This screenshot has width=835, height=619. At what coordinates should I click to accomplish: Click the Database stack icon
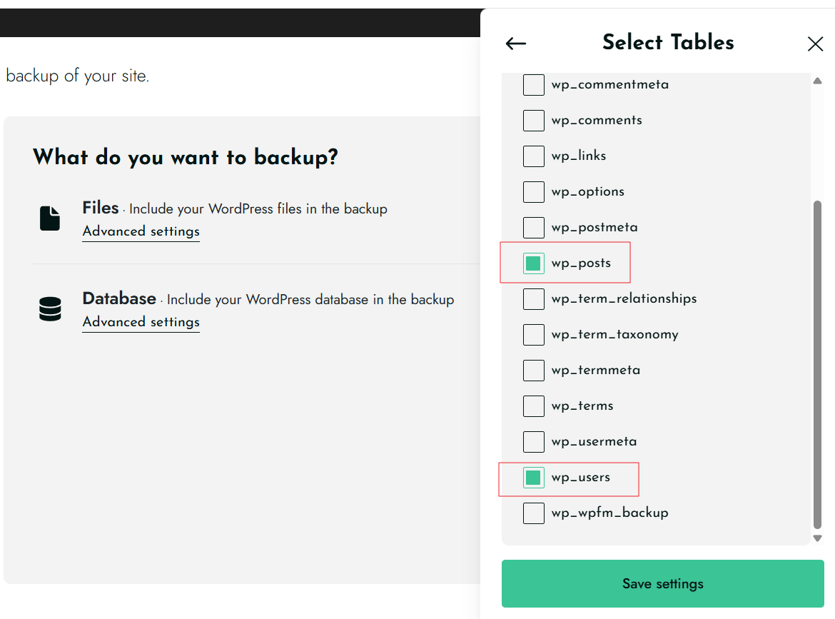[x=50, y=309]
